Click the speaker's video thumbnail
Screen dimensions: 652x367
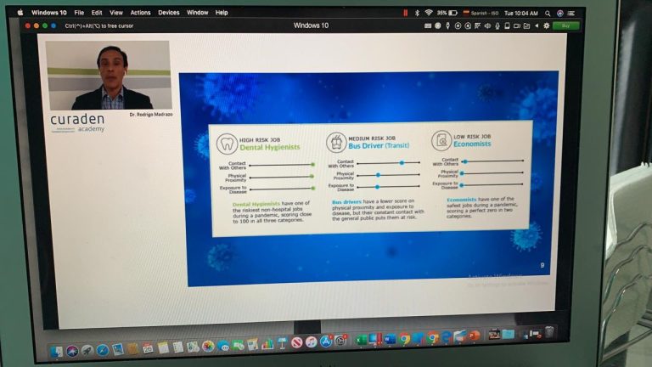(x=109, y=76)
